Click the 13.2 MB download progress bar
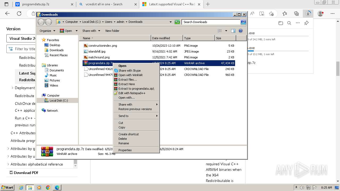Image resolution: width=340 pixels, height=191 pixels. coord(278,51)
